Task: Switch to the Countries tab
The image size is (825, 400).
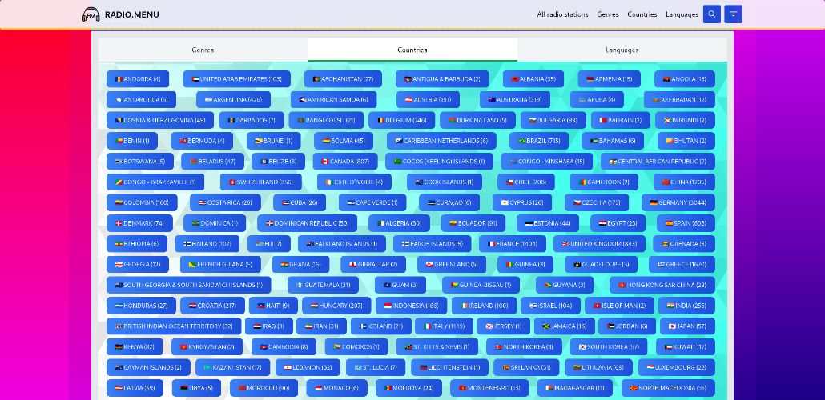Action: [412, 50]
